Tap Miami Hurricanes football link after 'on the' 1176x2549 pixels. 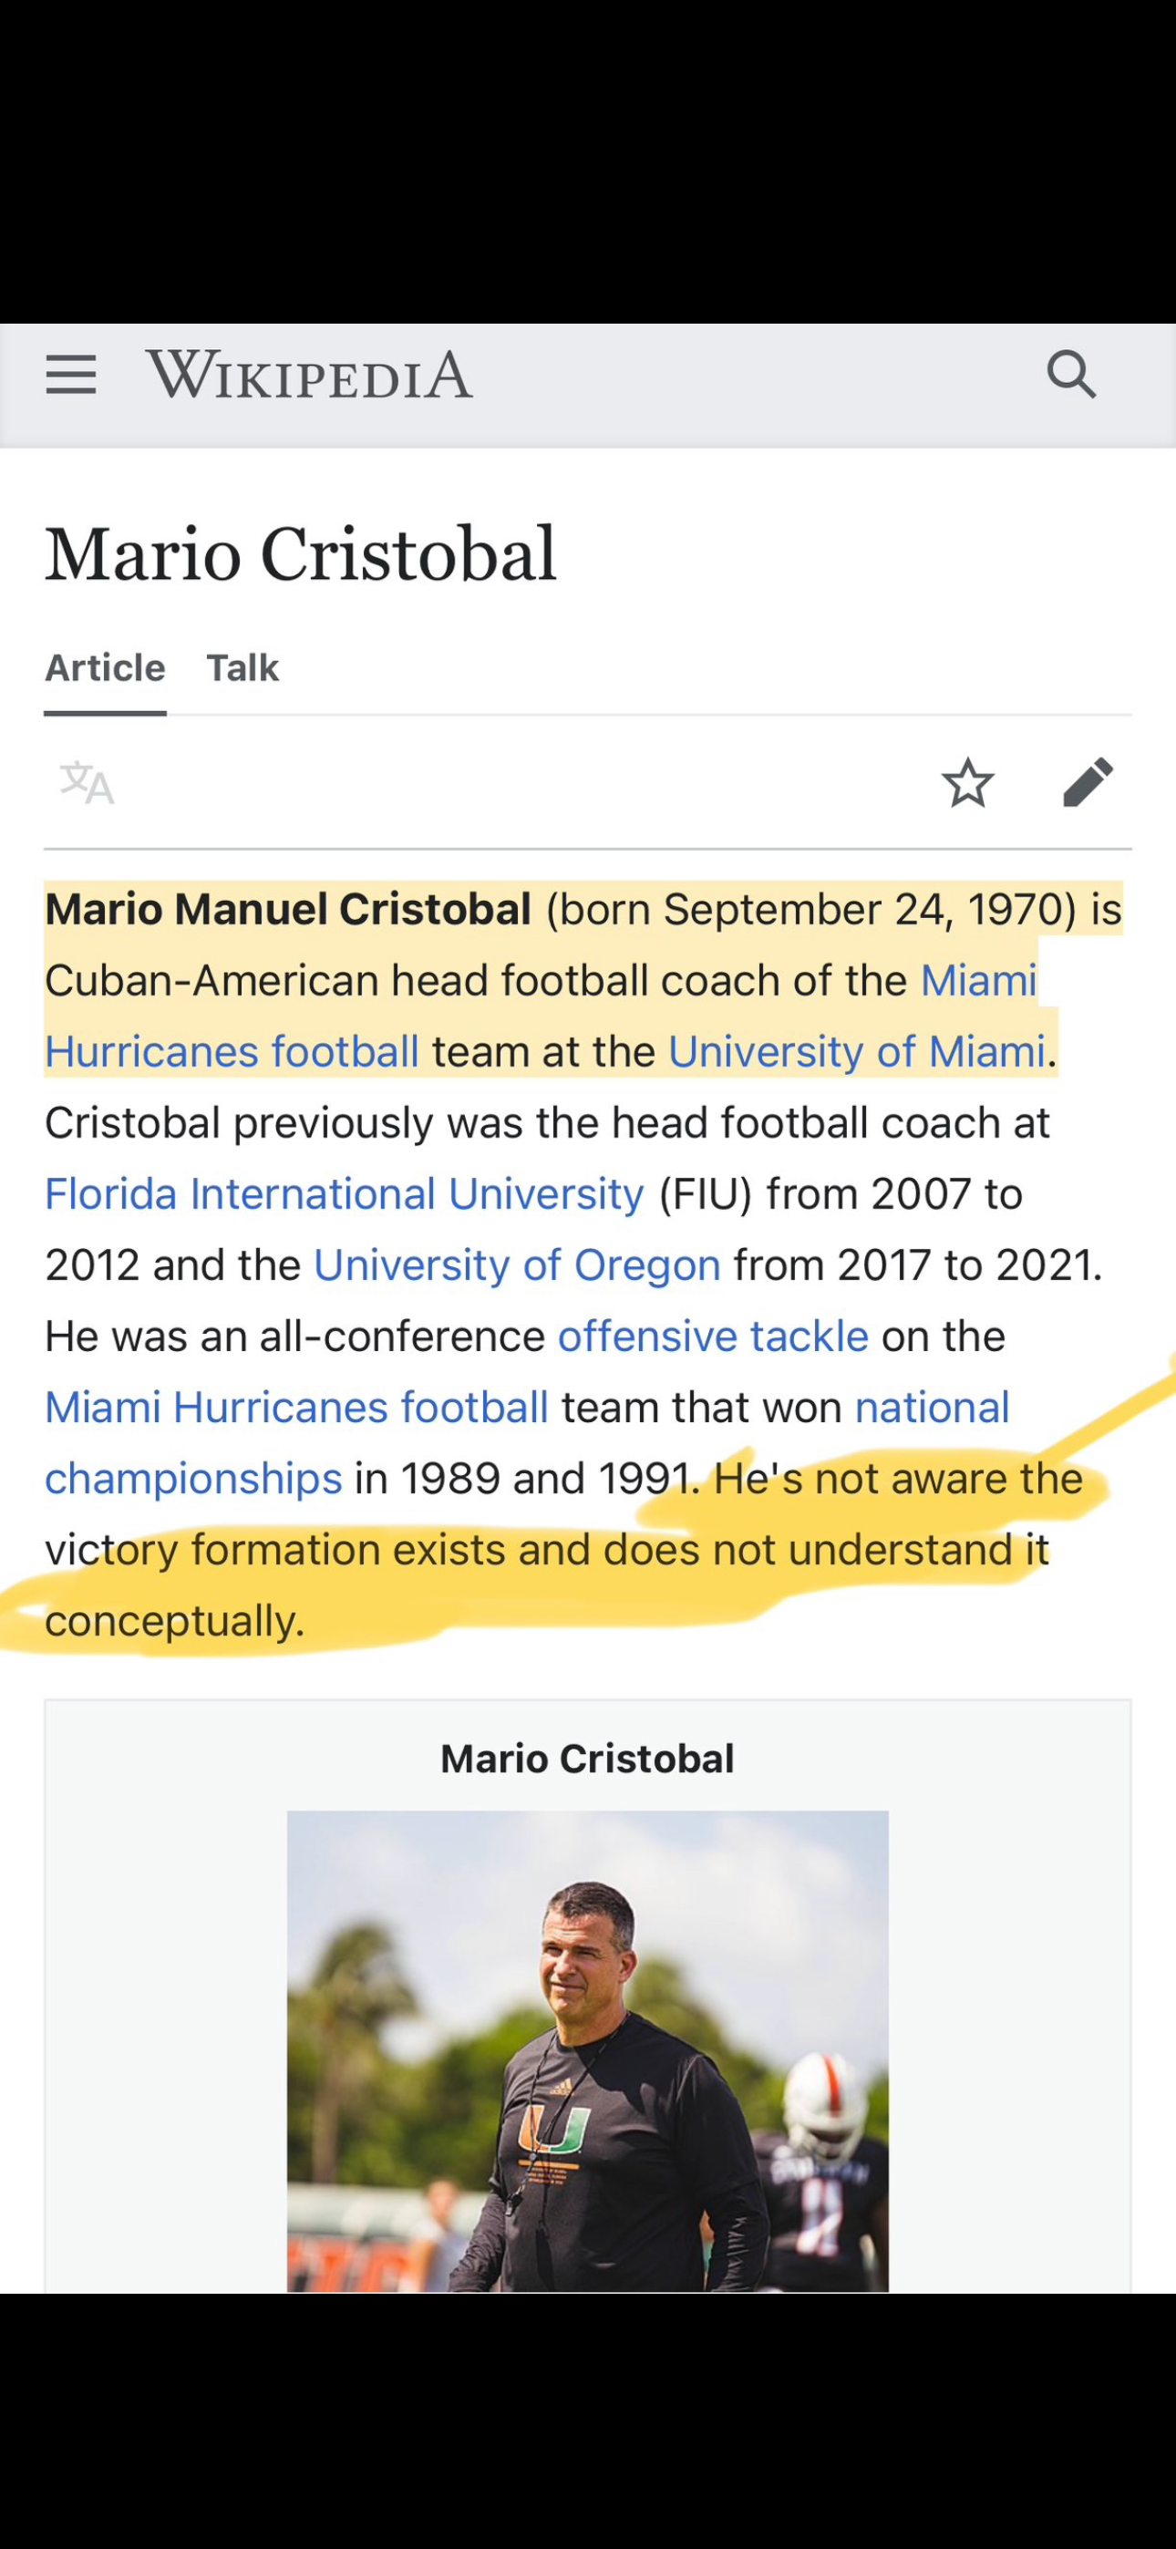[x=296, y=1409]
